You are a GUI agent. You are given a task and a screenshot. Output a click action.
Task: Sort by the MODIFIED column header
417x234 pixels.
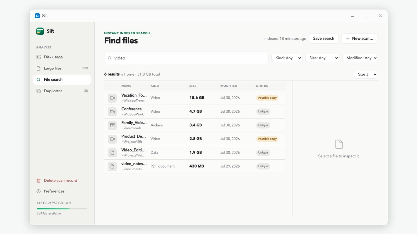[x=229, y=86]
